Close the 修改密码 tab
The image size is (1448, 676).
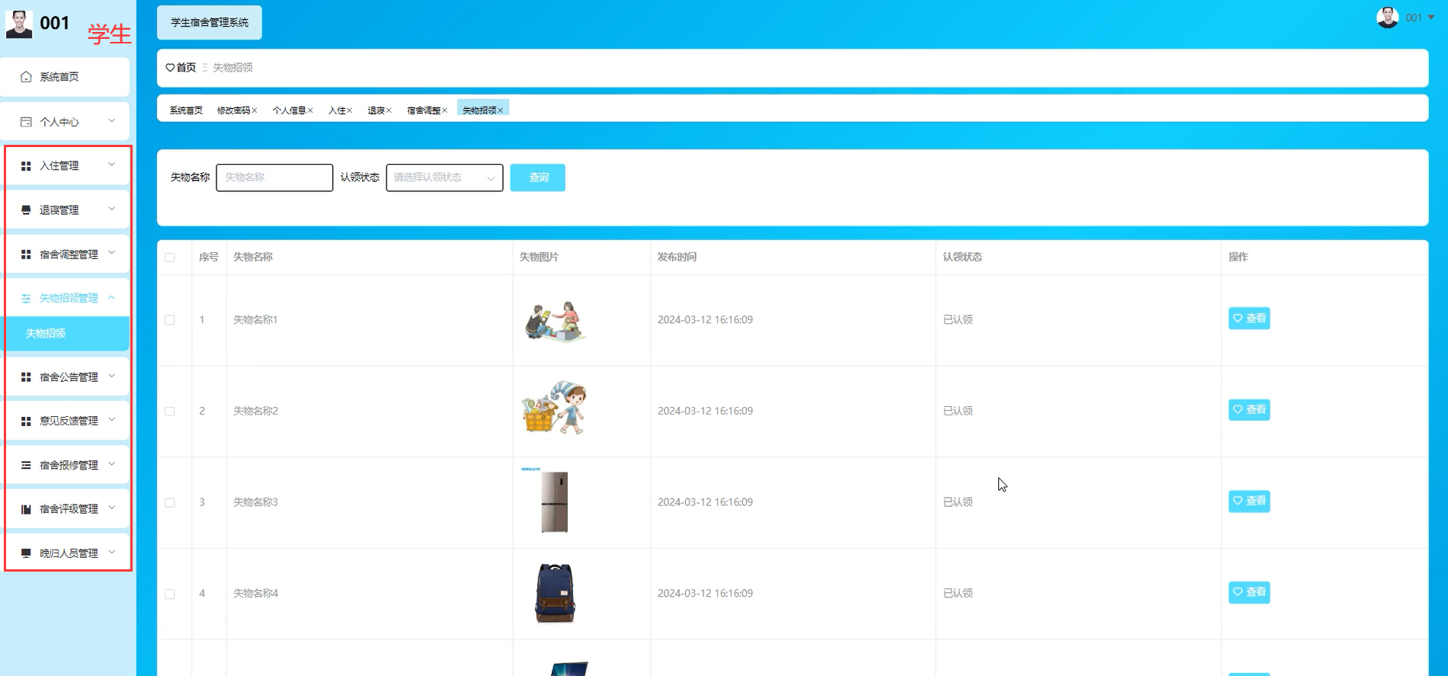pos(255,111)
